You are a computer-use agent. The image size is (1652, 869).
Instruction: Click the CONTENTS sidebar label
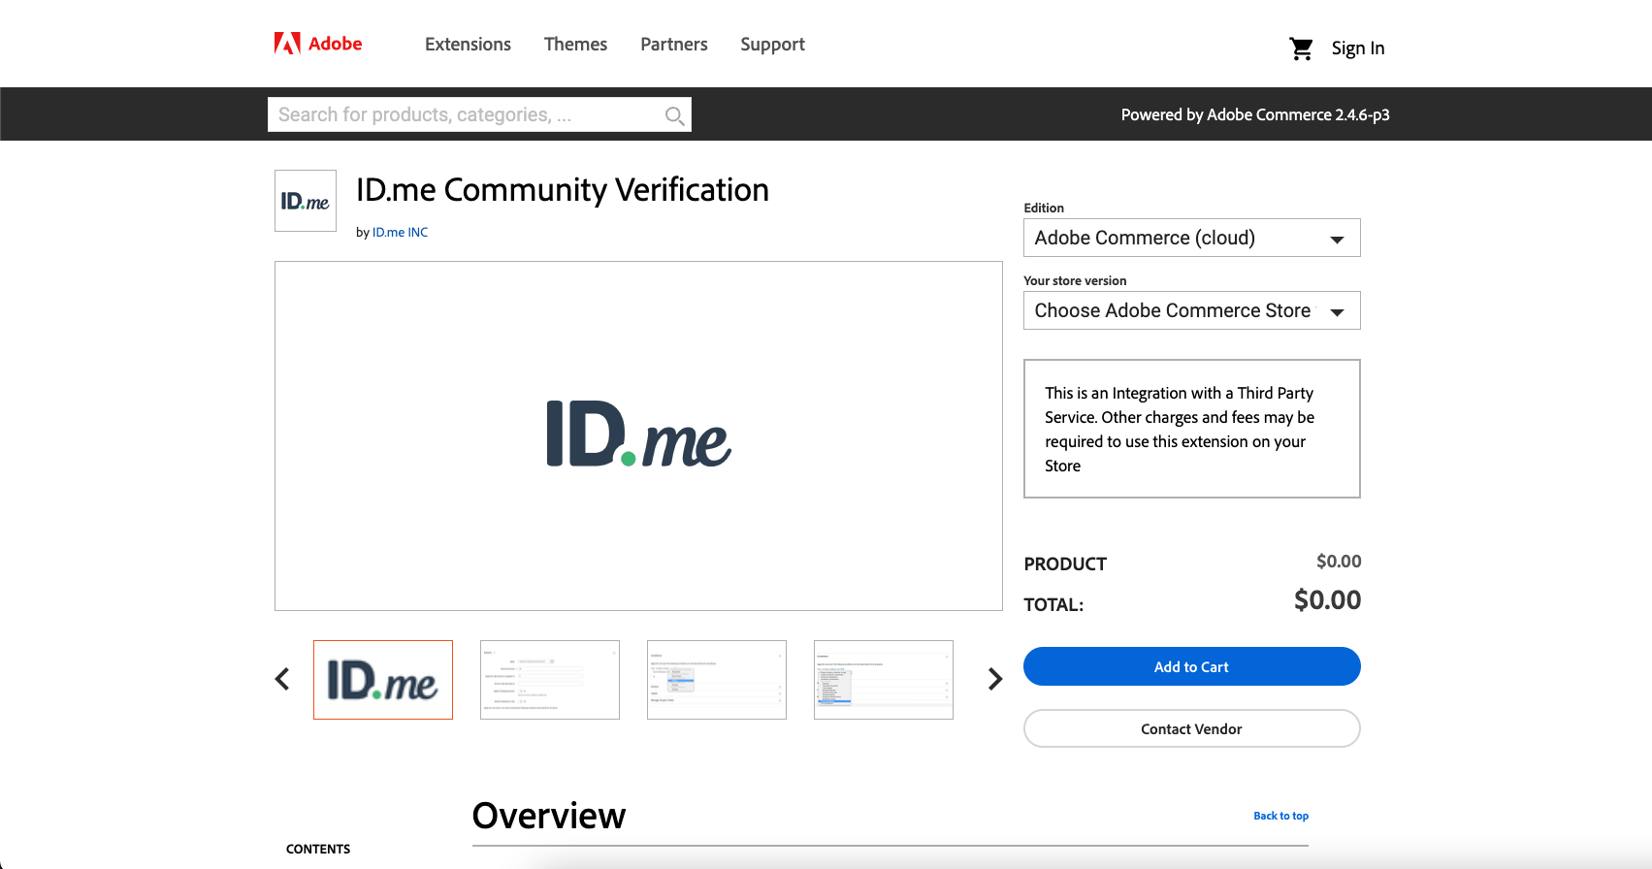[x=318, y=849]
